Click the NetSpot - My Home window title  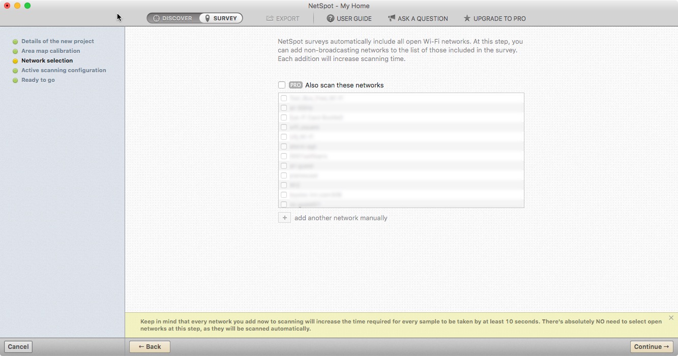(339, 6)
